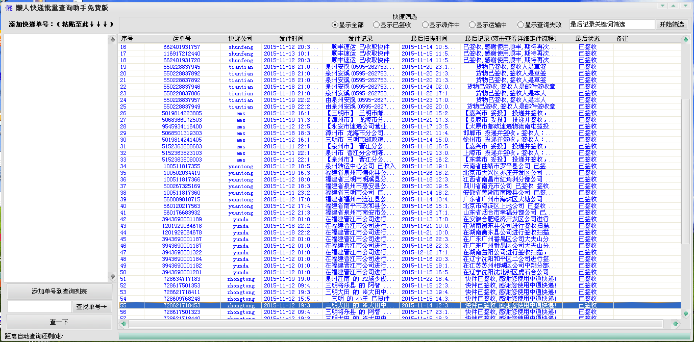Sort by the 快递公司 column header
The height and width of the screenshot is (342, 694).
pyautogui.click(x=240, y=39)
